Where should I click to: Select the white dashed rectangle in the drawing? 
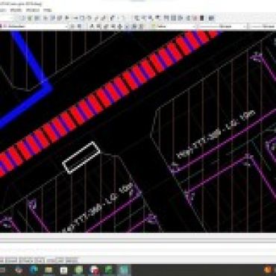click(x=81, y=157)
